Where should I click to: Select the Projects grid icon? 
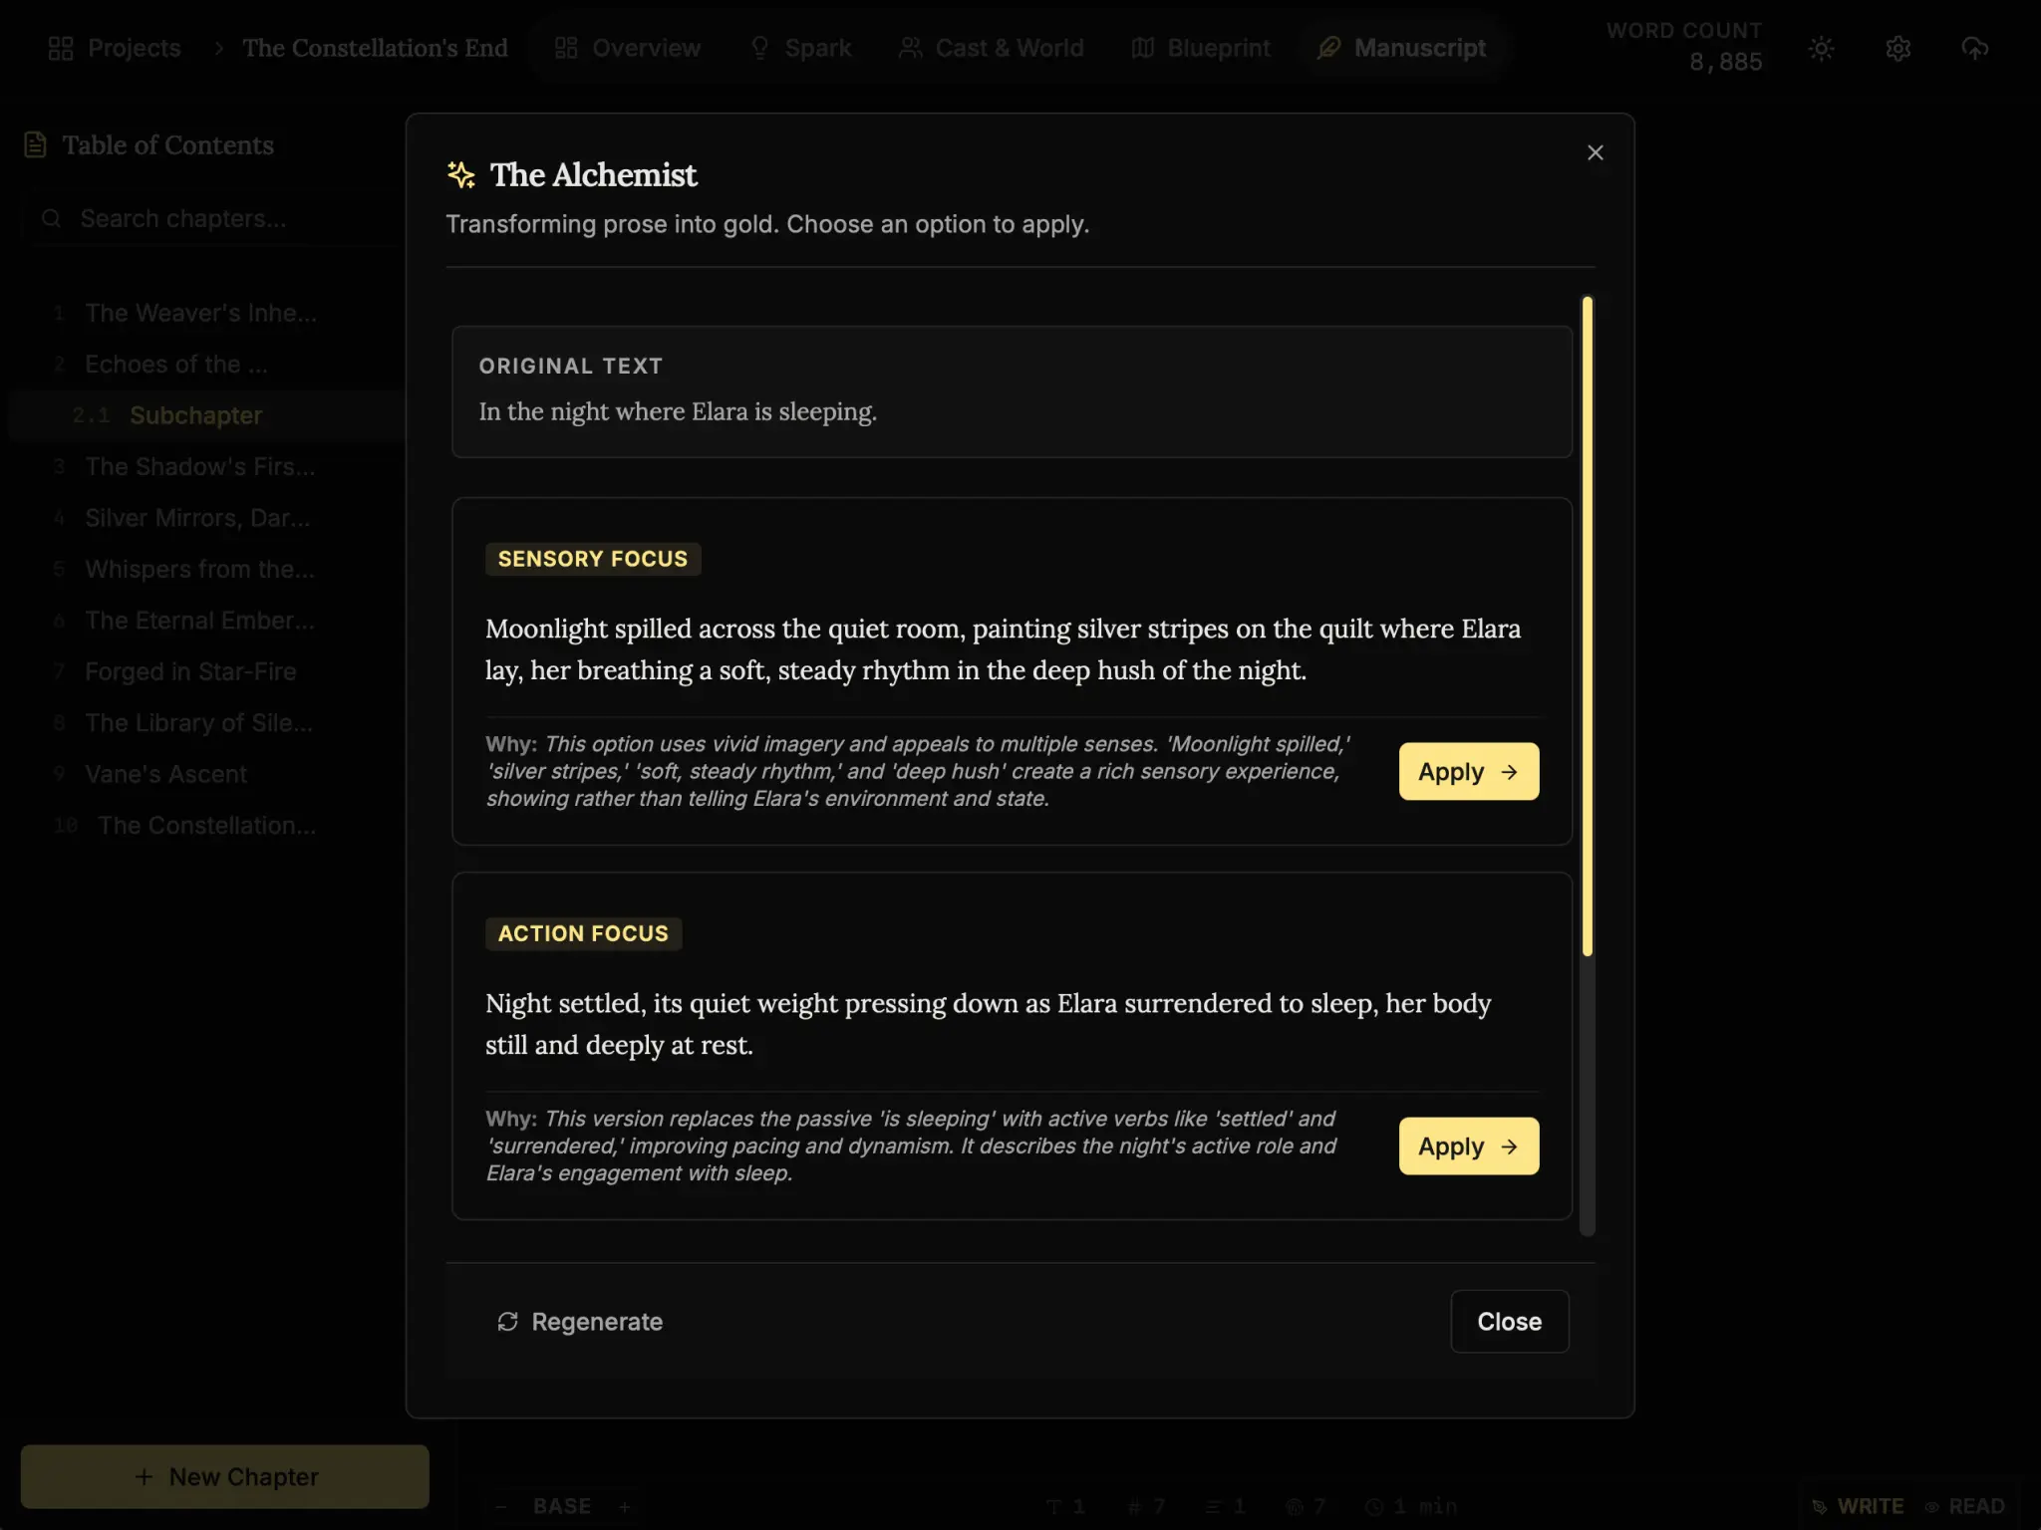pyautogui.click(x=61, y=47)
